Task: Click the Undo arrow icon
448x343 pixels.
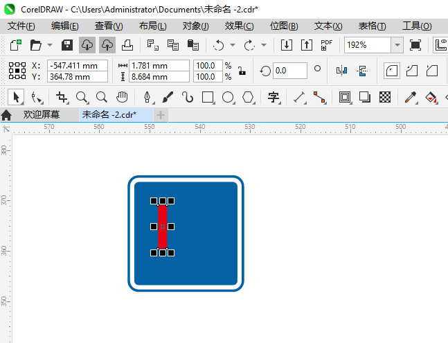Action: (x=219, y=45)
